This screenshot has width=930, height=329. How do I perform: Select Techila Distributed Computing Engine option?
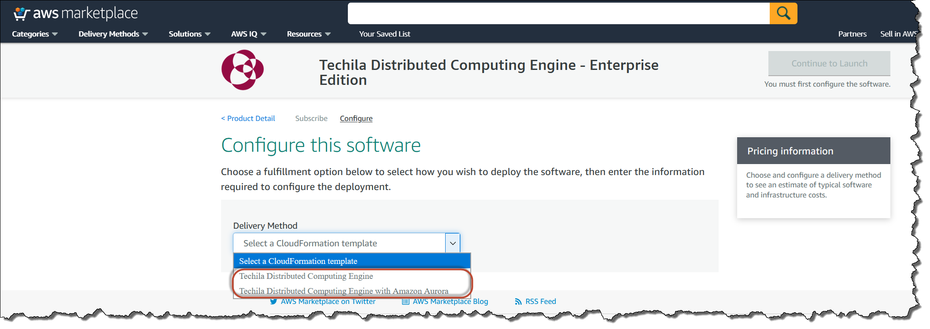click(x=306, y=276)
